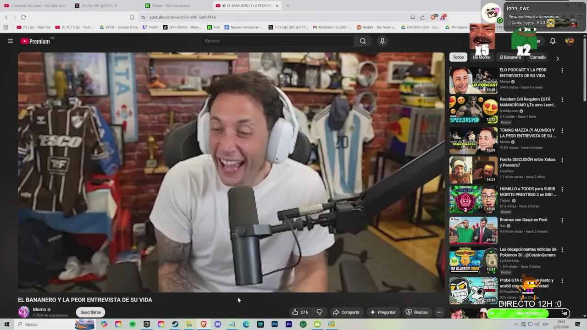This screenshot has height=330, width=587.
Task: Open the Momo channel avatar
Action: [23, 312]
